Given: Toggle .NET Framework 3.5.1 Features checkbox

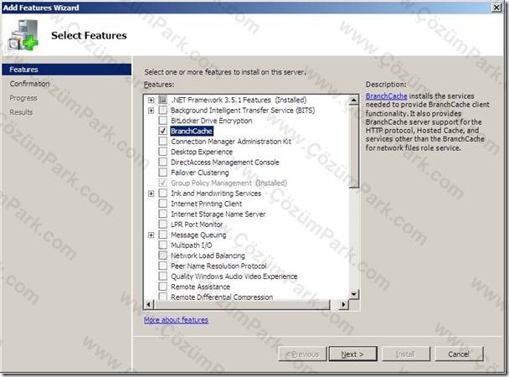Looking at the screenshot, I should (x=163, y=100).
